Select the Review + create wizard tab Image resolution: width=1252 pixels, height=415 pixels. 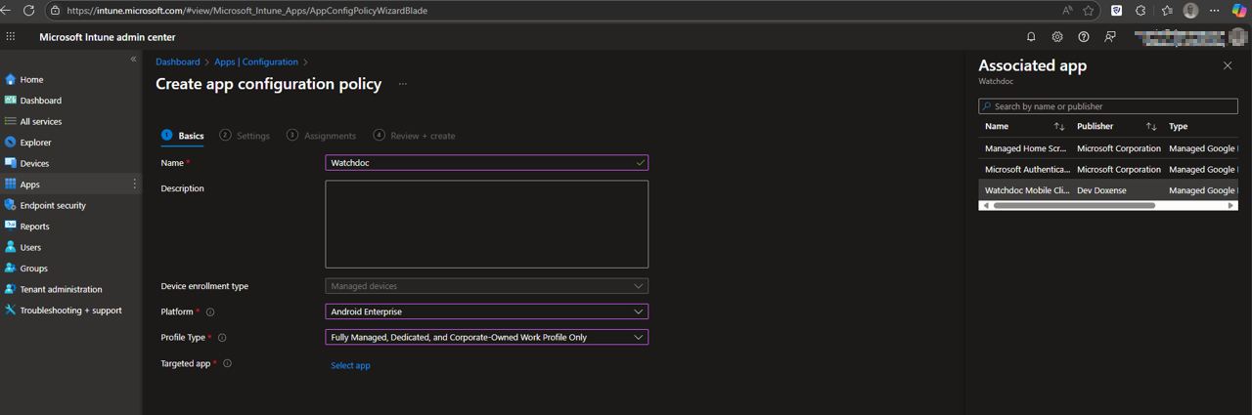point(415,136)
